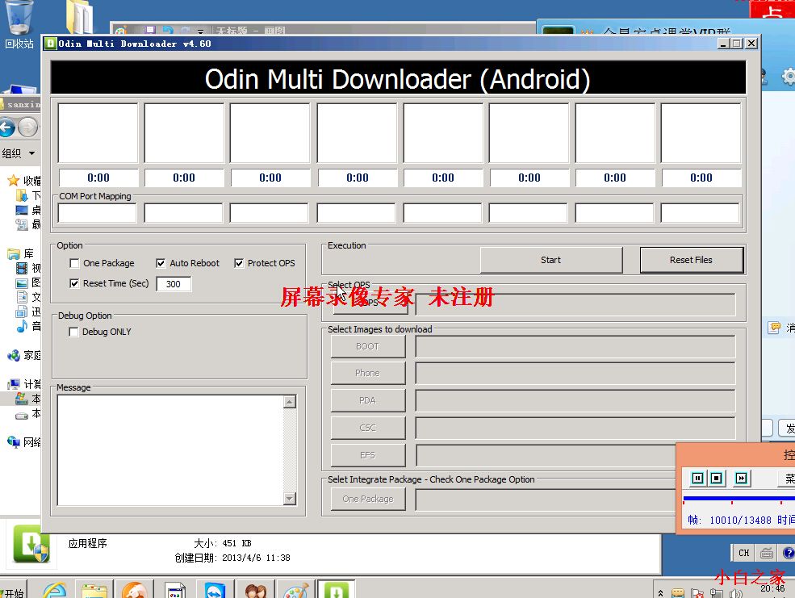
Task: Click the Odin title bar app icon
Action: coord(50,44)
